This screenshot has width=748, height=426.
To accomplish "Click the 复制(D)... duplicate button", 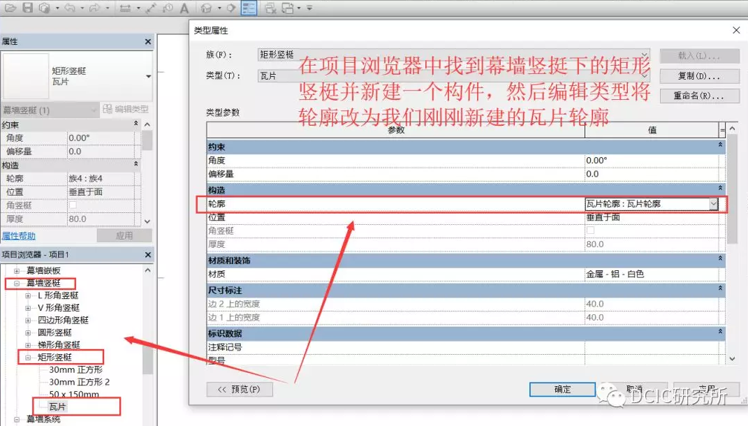I will [x=699, y=76].
